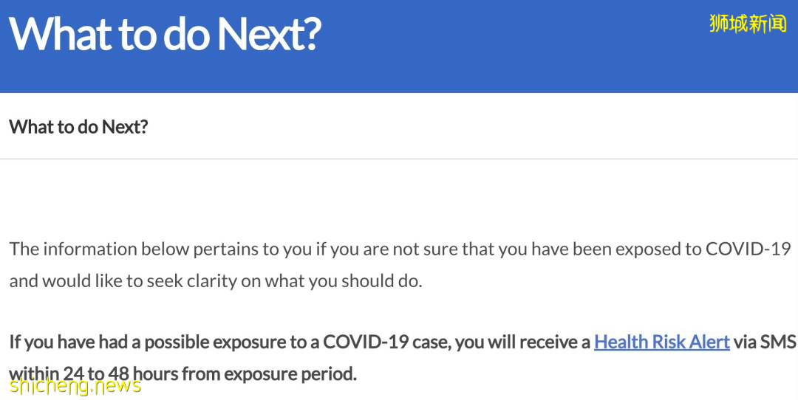Click the paragraph starting "The information below"
The width and height of the screenshot is (798, 400).
coord(399,264)
